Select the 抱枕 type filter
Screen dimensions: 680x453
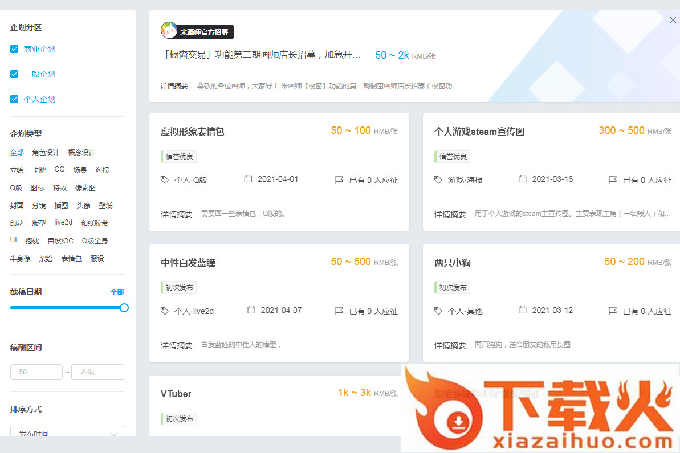[x=32, y=241]
